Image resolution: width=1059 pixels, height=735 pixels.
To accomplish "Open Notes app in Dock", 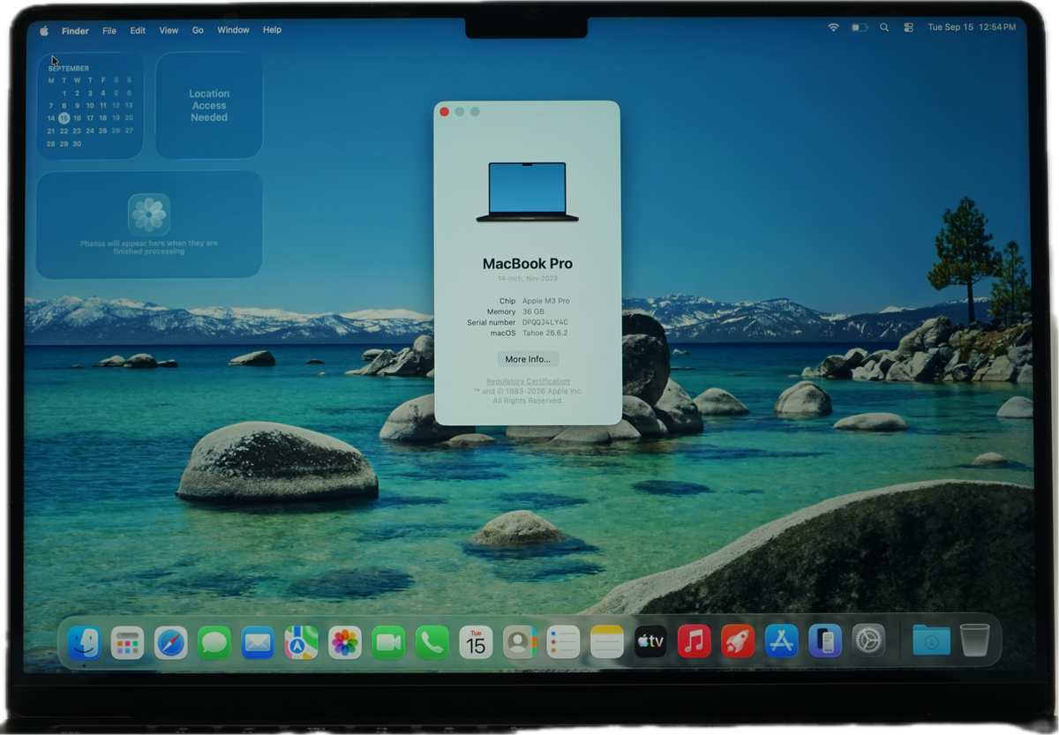I will 606,642.
